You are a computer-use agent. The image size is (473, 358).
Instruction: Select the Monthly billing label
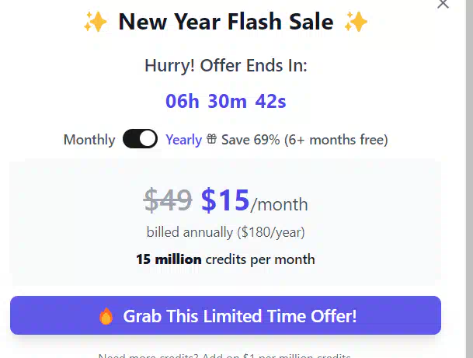click(89, 140)
